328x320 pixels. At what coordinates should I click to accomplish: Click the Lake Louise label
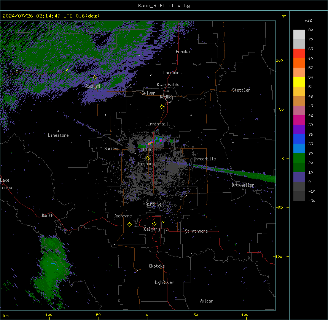(x=7, y=184)
